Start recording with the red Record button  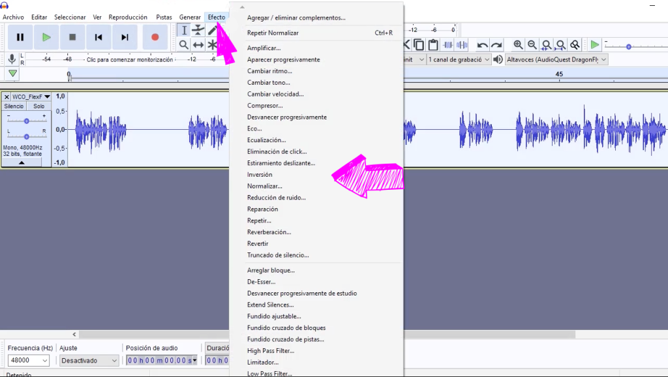[155, 37]
